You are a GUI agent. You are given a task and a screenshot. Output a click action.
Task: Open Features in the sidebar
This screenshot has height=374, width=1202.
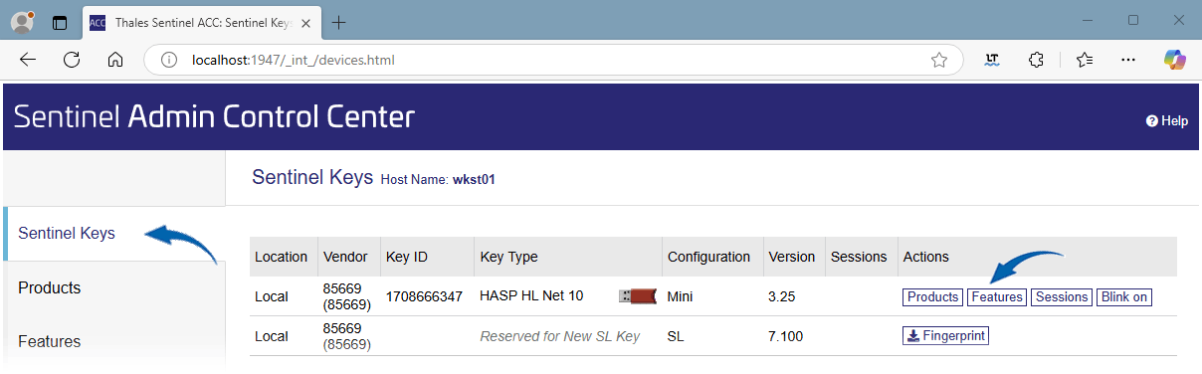pos(50,341)
